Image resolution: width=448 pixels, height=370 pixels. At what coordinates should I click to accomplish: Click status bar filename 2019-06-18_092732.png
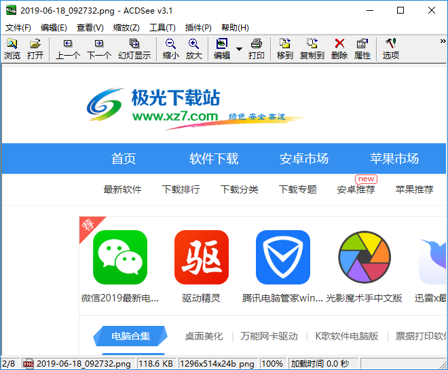pos(83,364)
